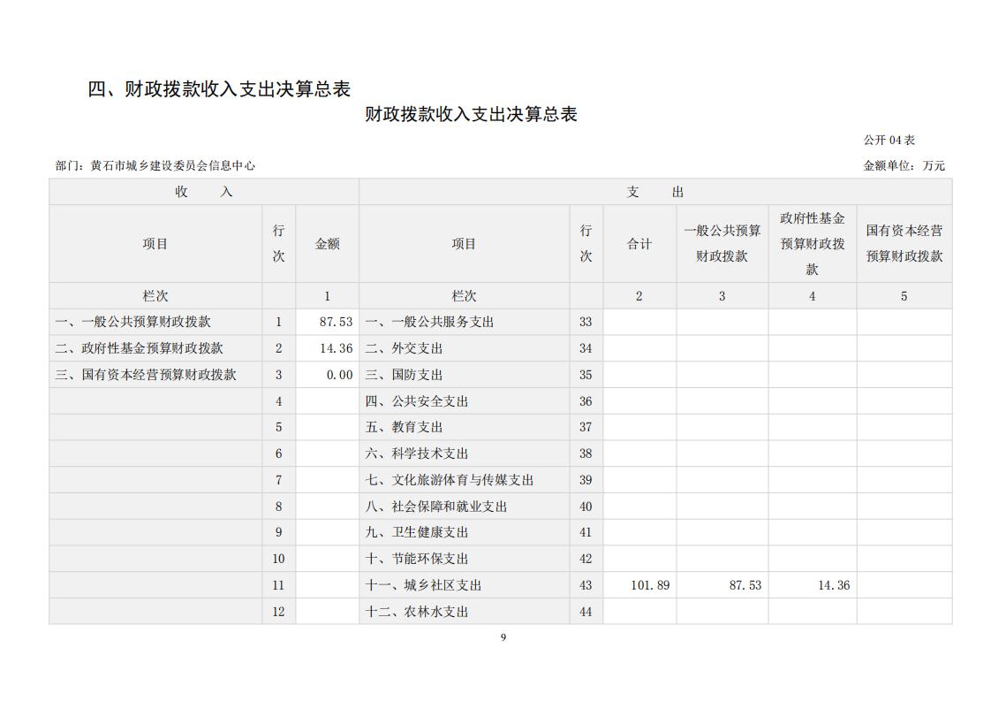Click the 支出 header cell
The height and width of the screenshot is (701, 991).
click(654, 192)
